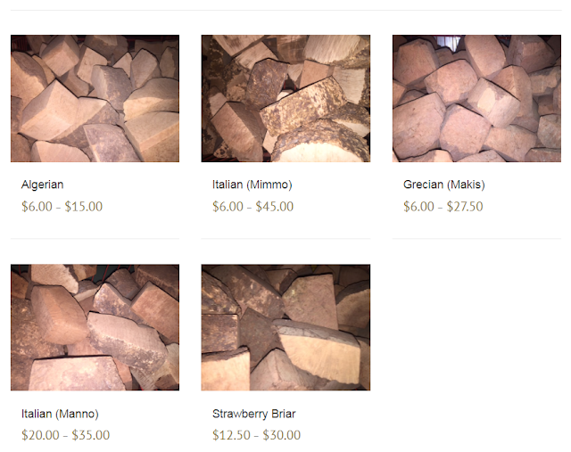Image resolution: width=571 pixels, height=452 pixels.
Task: Click the $30.00 Strawberry Briar maximum price
Action: (x=282, y=435)
